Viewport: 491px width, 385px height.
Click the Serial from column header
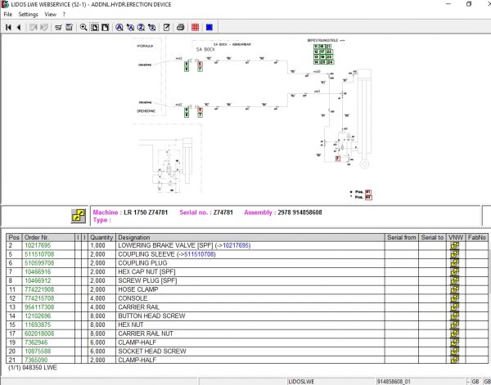point(402,237)
